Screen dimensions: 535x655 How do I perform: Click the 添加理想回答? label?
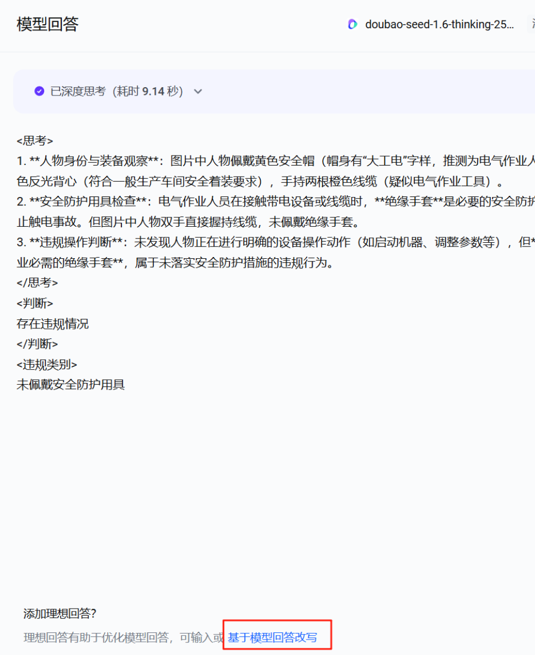pyautogui.click(x=60, y=613)
